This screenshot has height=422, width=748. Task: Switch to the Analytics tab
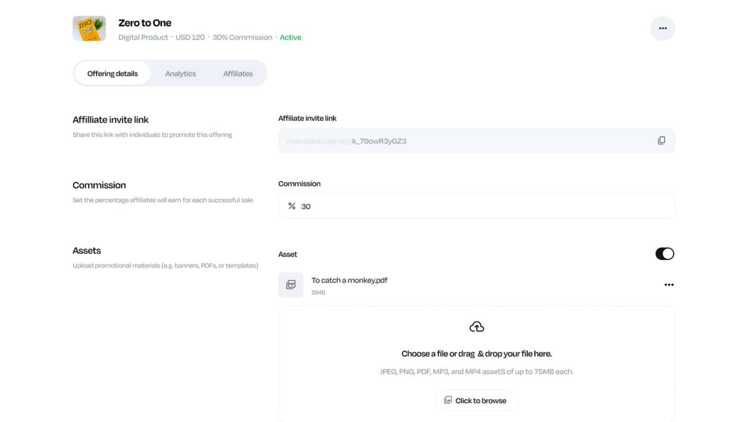(x=180, y=73)
